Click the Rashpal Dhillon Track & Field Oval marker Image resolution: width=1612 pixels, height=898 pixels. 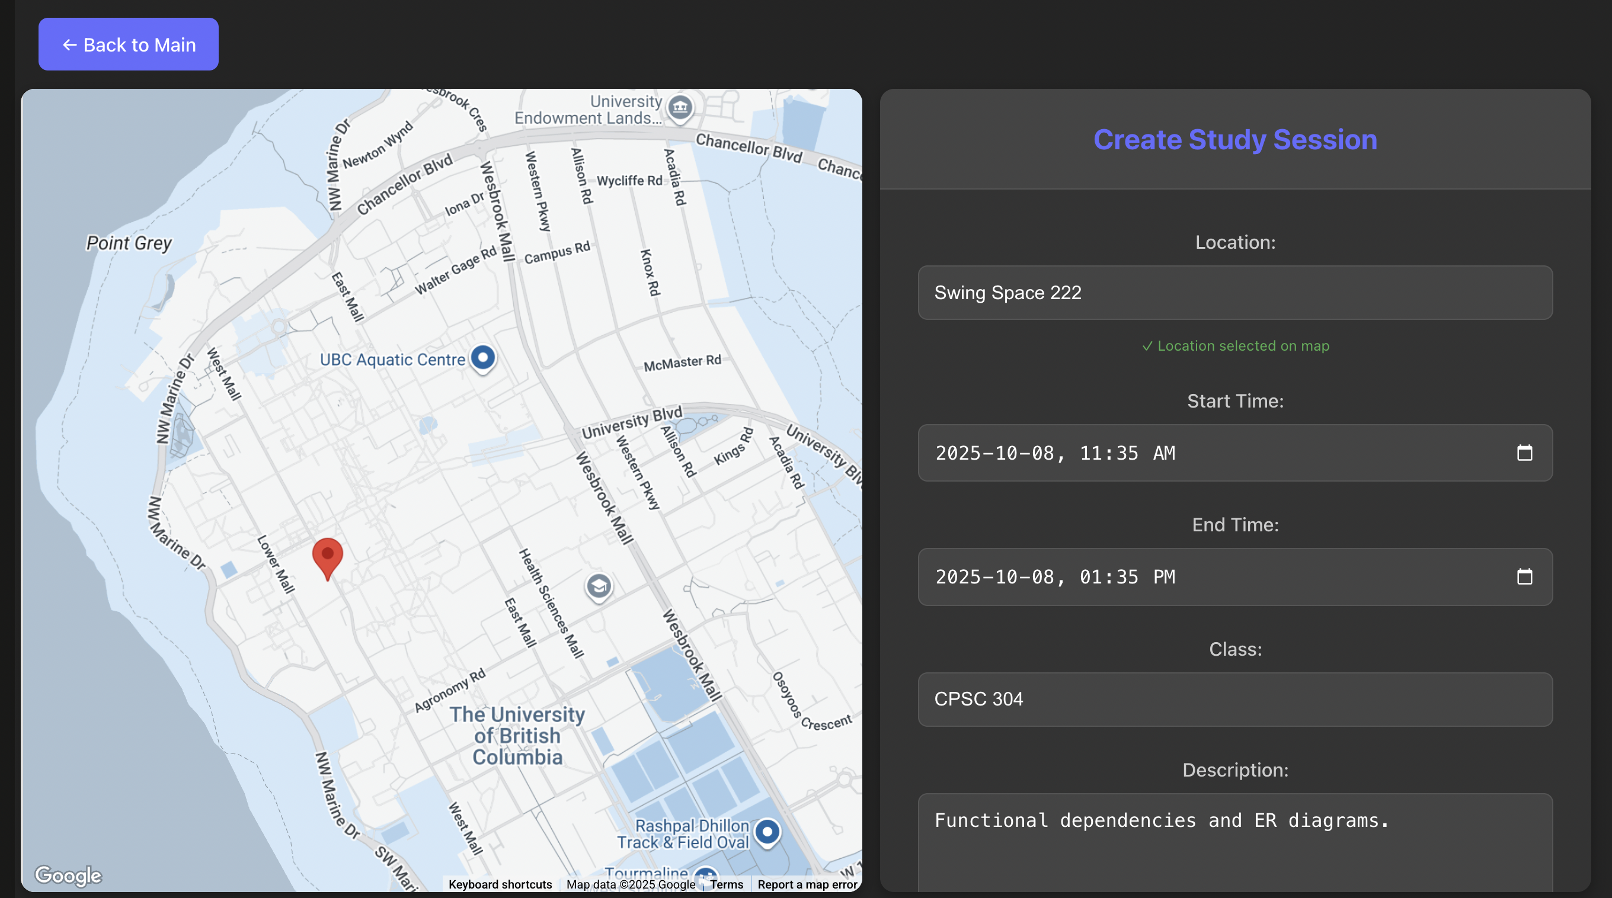(x=767, y=832)
